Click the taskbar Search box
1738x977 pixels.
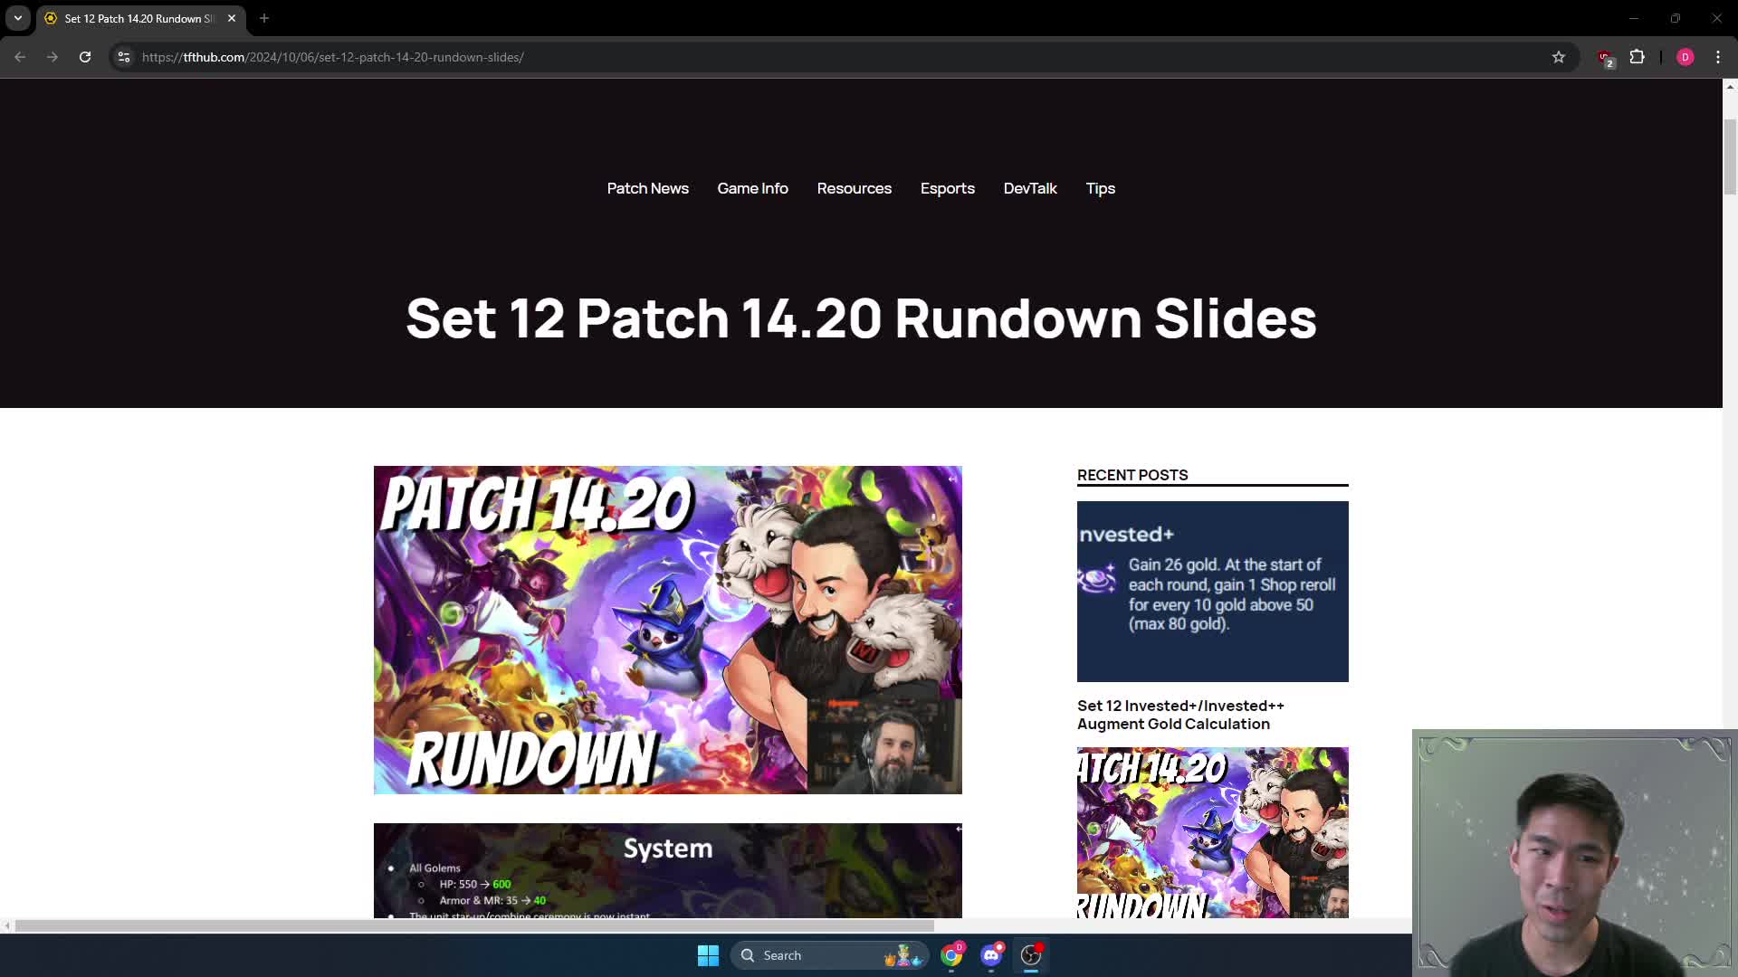tap(829, 955)
